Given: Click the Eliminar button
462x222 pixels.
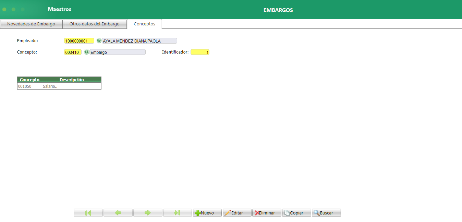Looking at the screenshot, I should [x=267, y=213].
